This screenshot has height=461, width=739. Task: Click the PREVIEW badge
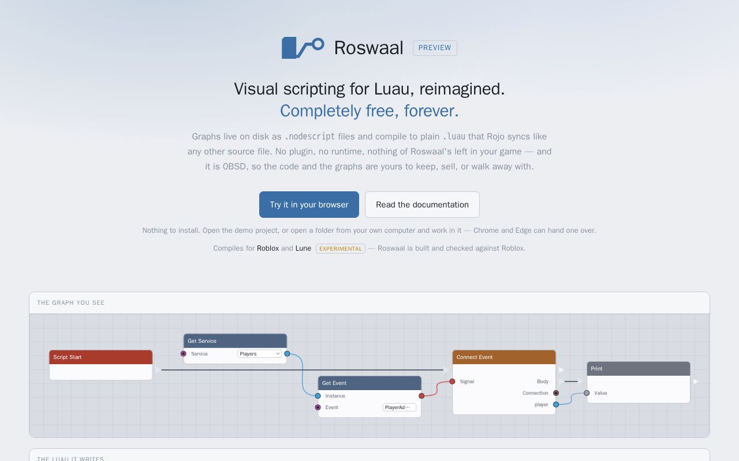[435, 48]
